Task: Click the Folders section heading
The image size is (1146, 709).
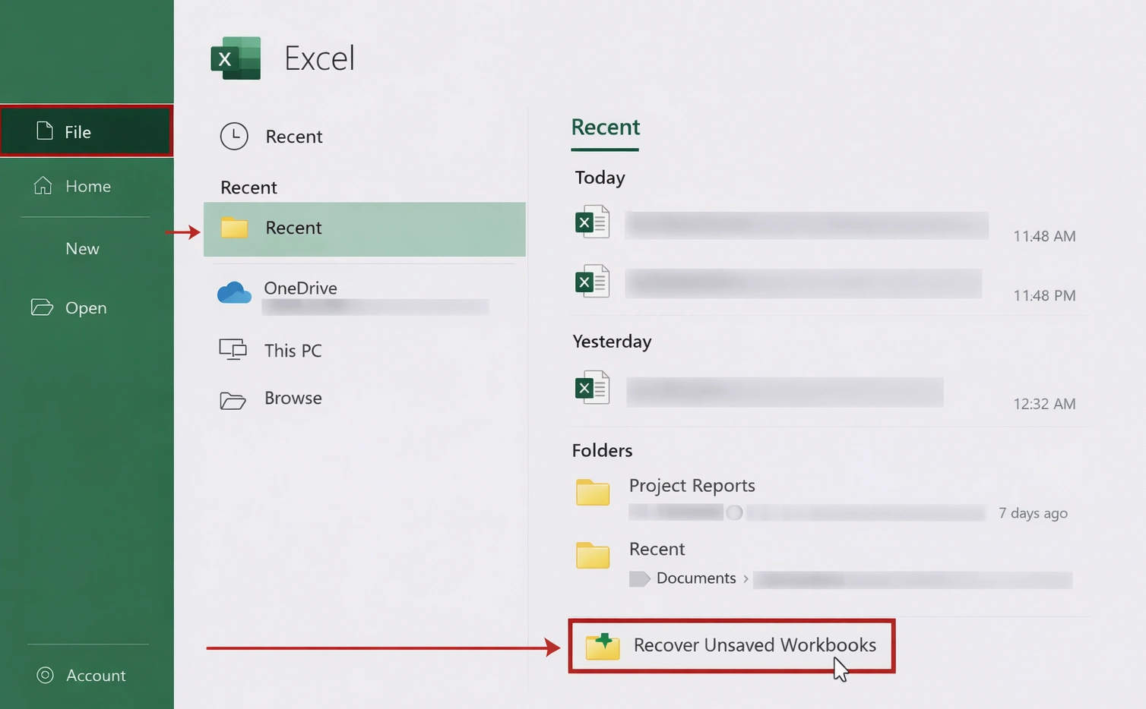Action: pos(602,451)
